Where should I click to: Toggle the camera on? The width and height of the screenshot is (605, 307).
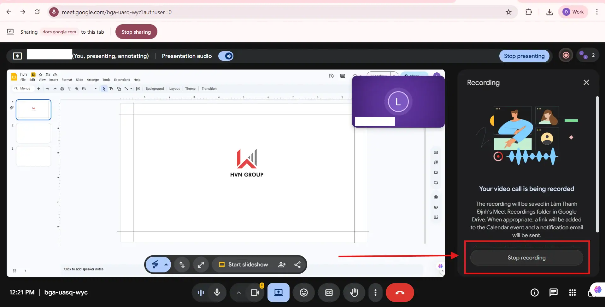pyautogui.click(x=255, y=293)
